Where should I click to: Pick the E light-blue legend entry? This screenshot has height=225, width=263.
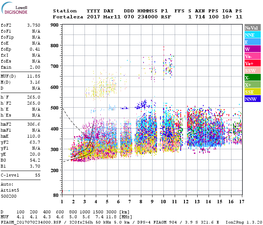pos(252,42)
